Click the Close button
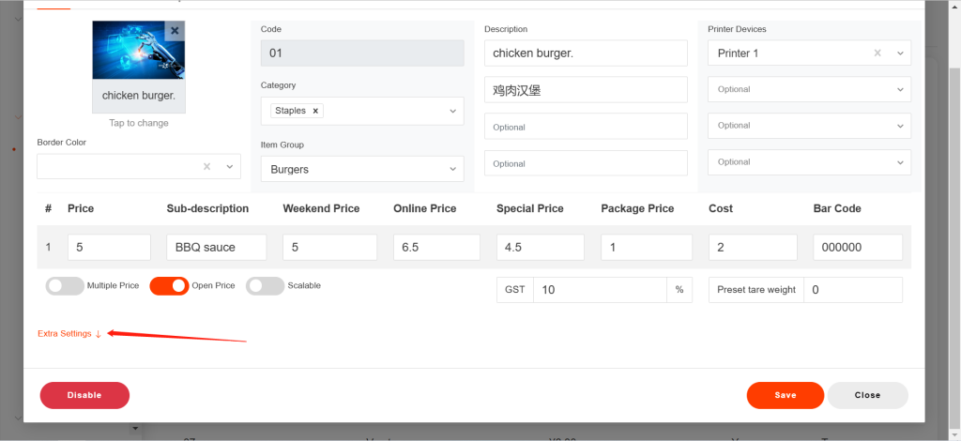 pos(867,395)
